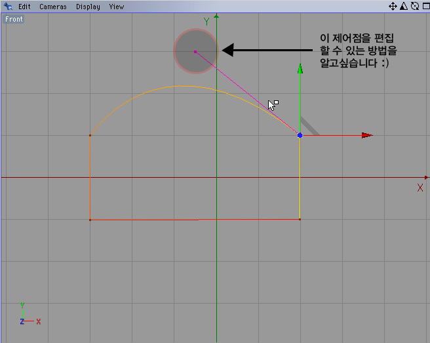Select the bottom-left spline corner point
Image resolution: width=430 pixels, height=343 pixels.
point(90,220)
